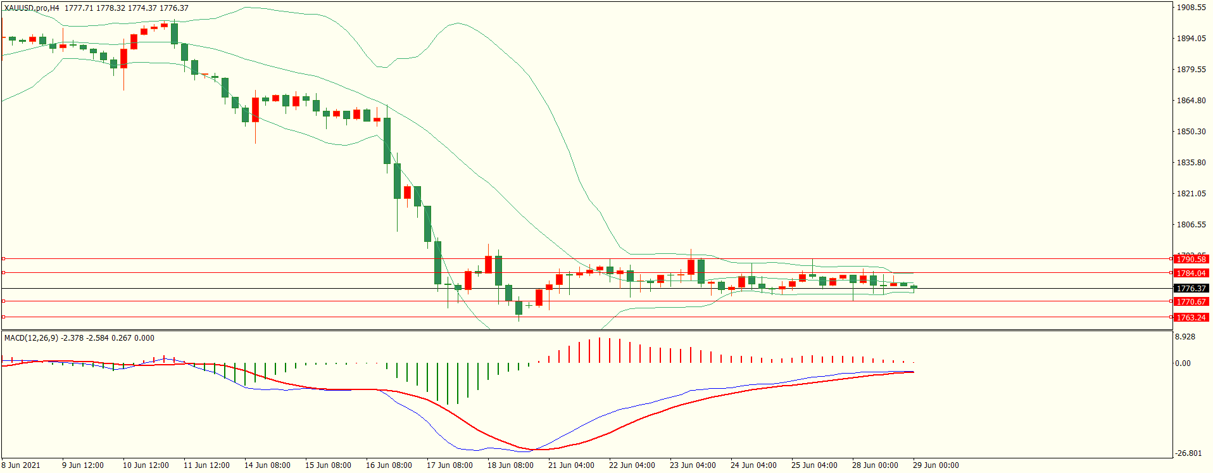This screenshot has width=1213, height=473.
Task: Click the MACD(12,26,9) indicator label
Action: [31, 338]
